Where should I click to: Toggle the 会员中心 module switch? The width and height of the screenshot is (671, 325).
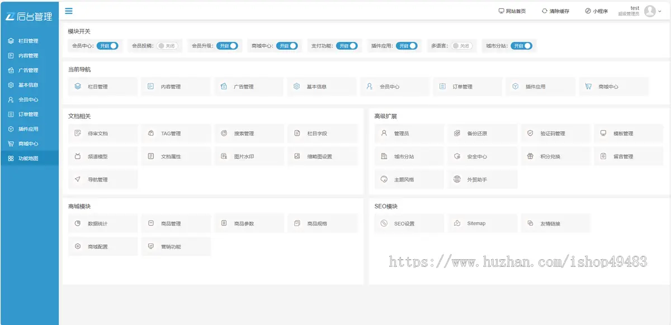point(107,46)
